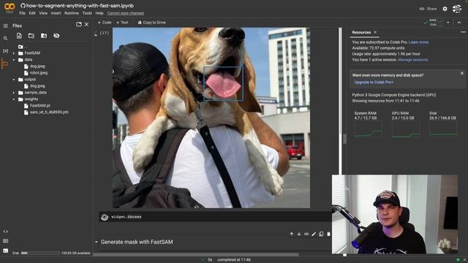Dismiss the memory upgrade banner
This screenshot has width=468, height=263.
(462, 73)
